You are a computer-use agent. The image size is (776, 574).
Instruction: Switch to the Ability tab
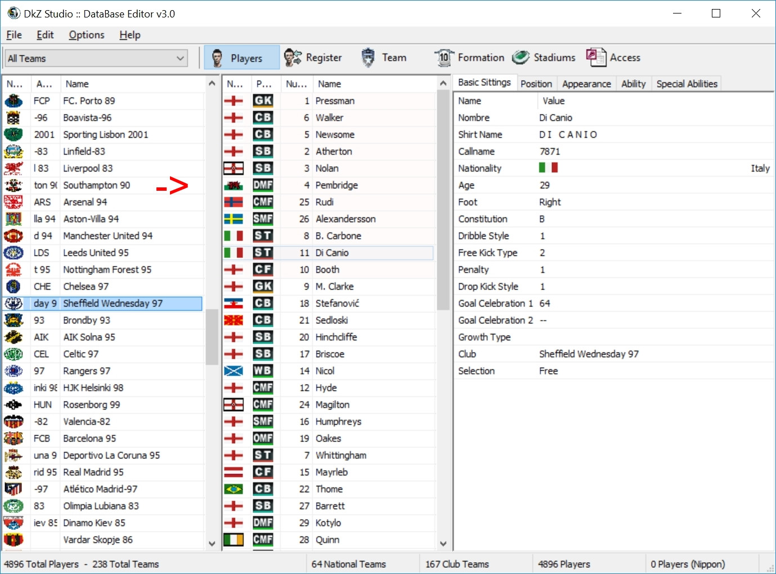point(634,84)
